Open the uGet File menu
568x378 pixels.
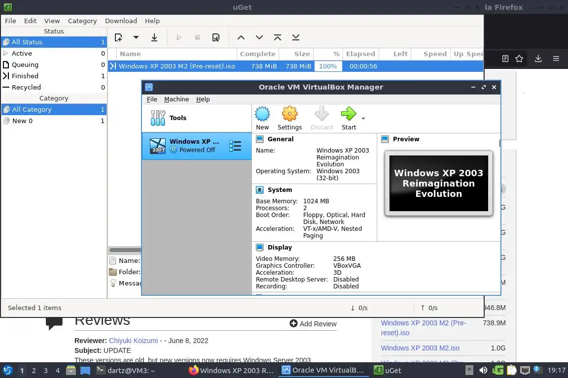click(10, 21)
